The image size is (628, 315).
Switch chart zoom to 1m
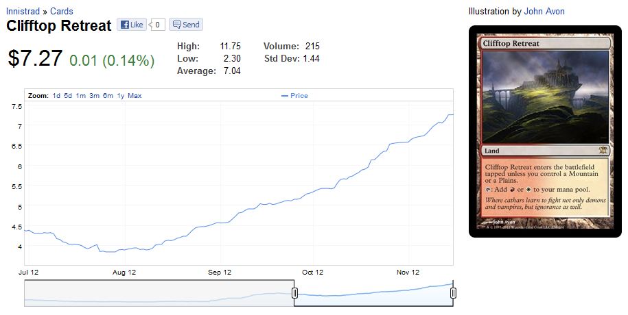coord(80,96)
